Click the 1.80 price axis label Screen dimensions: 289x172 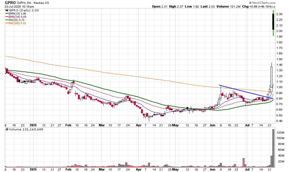click(x=279, y=42)
